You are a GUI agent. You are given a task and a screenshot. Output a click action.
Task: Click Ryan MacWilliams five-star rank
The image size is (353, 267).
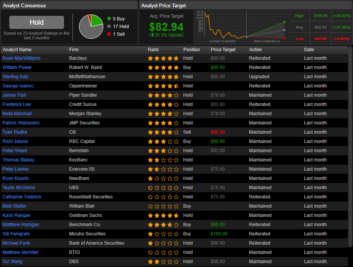click(x=163, y=58)
